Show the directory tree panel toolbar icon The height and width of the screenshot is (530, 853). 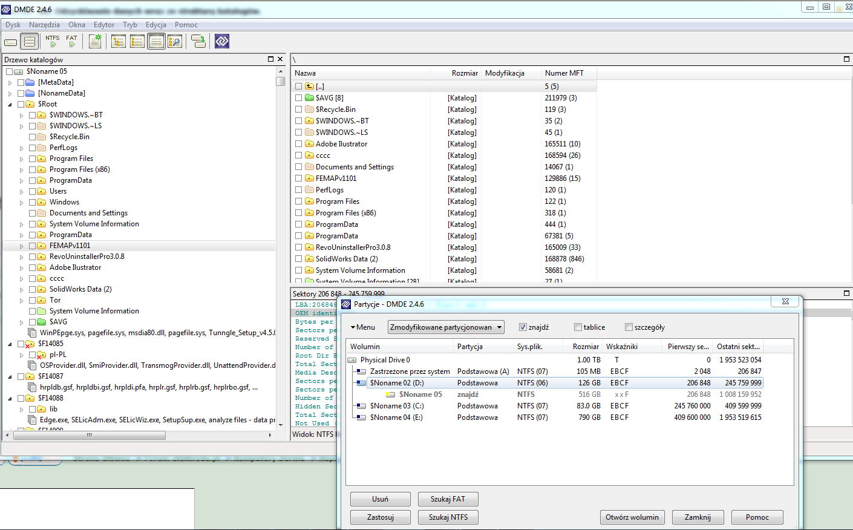pyautogui.click(x=119, y=41)
